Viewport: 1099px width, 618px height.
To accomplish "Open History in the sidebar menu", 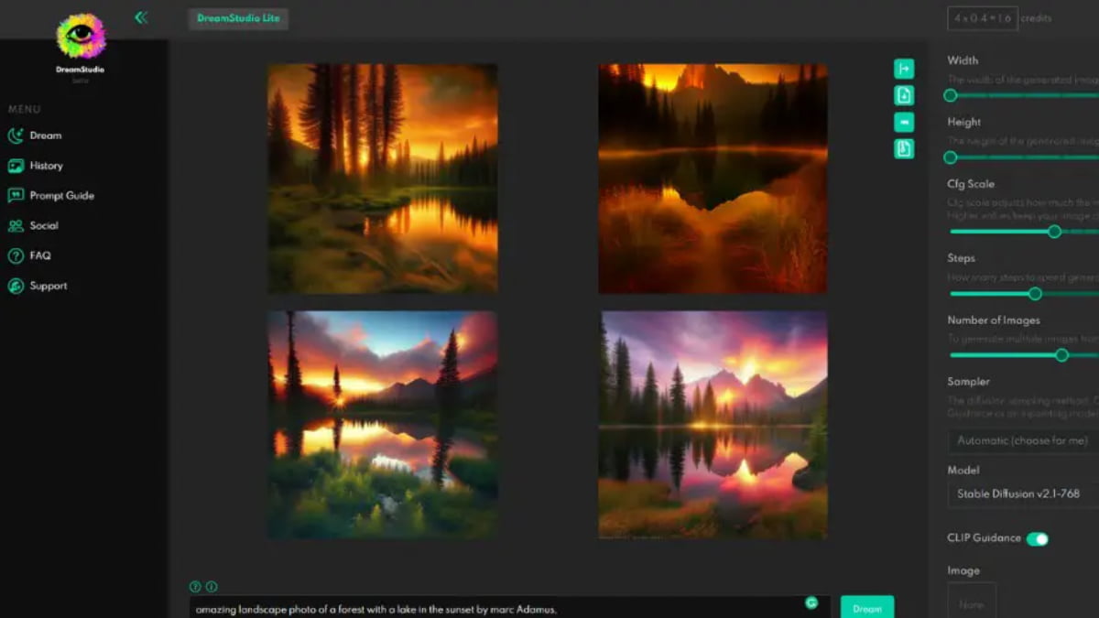I will point(46,166).
